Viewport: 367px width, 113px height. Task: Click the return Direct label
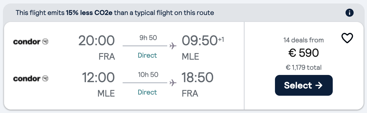pos(147,92)
